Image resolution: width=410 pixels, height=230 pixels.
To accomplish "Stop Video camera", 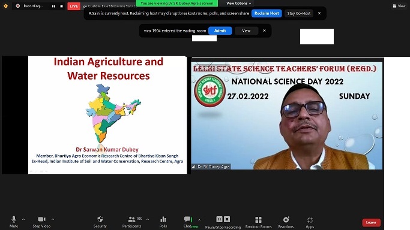I will (41, 222).
